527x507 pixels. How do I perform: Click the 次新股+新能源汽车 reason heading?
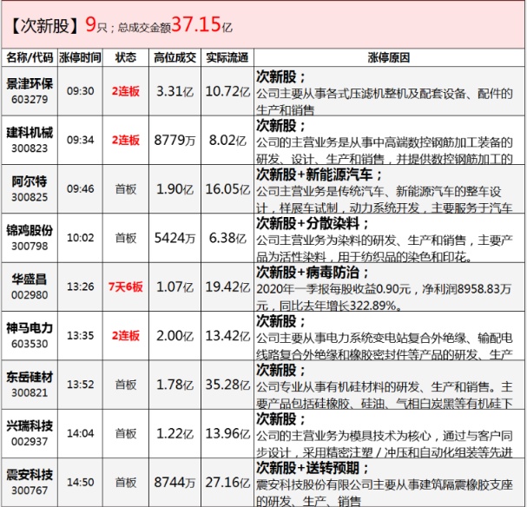pos(319,174)
